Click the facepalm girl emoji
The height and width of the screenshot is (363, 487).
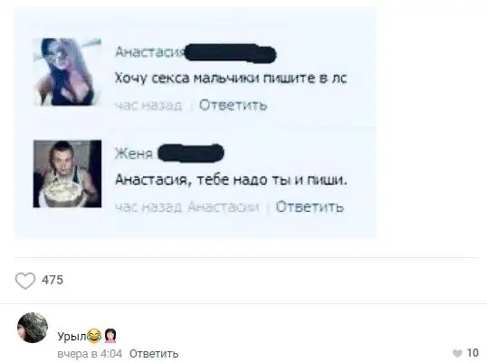pyautogui.click(x=110, y=336)
